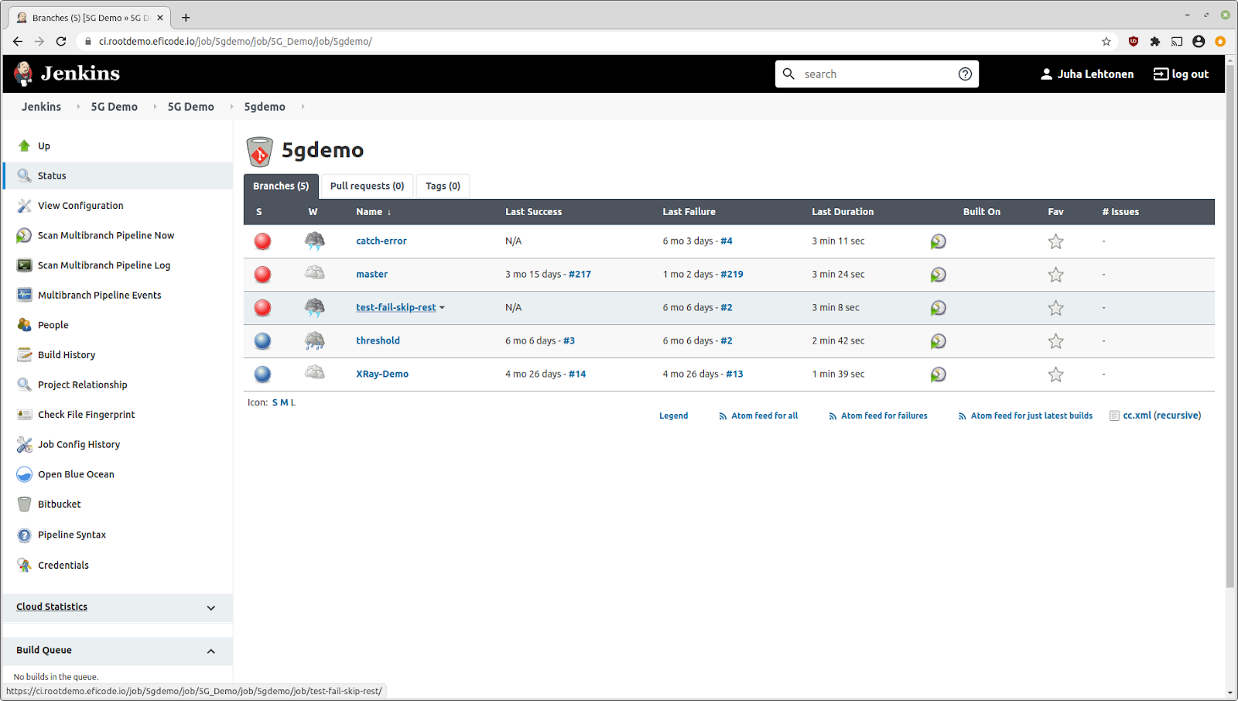Click the Jenkins butler logo icon
This screenshot has width=1238, height=701.
click(x=23, y=74)
